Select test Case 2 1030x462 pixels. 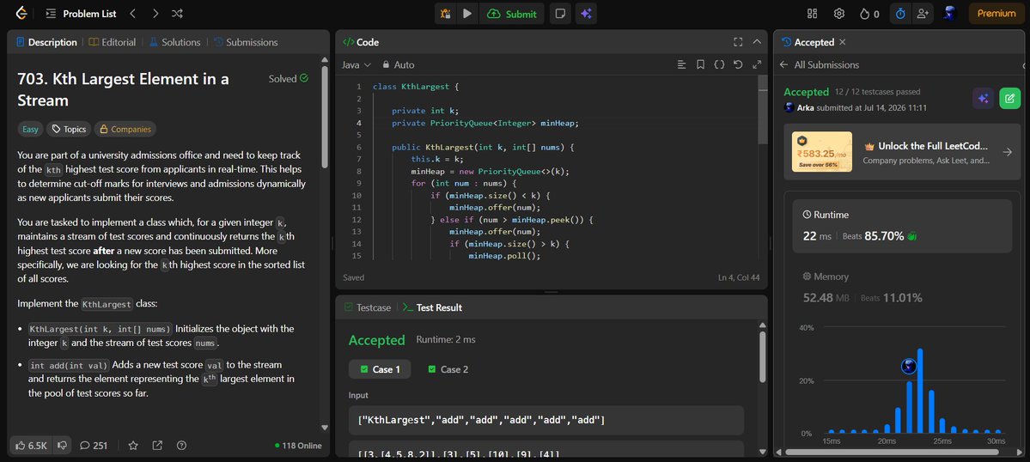click(x=448, y=369)
